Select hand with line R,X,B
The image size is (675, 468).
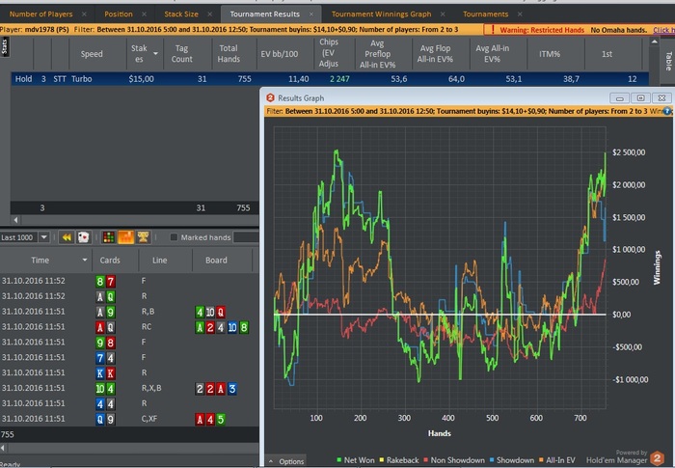point(129,388)
